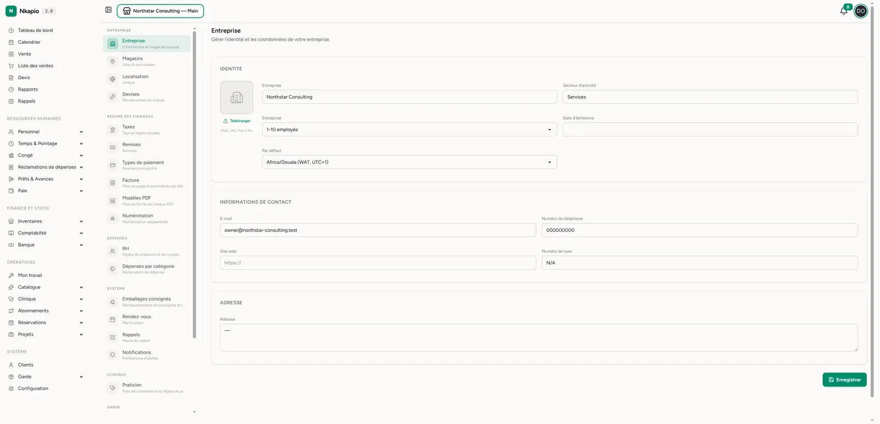Screen dimensions: 880x424
Task: Expand the Garde menu item
Action: coord(46,377)
